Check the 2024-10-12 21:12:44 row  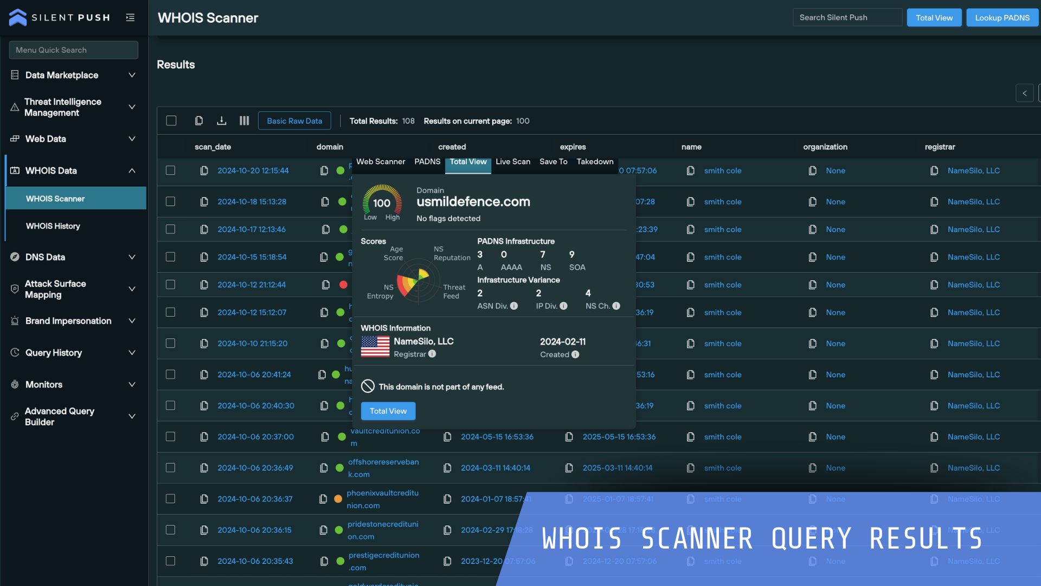point(170,284)
